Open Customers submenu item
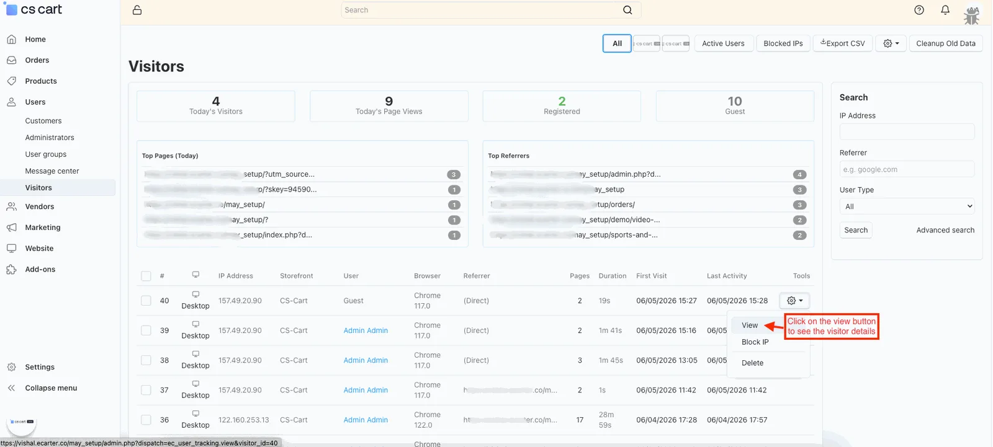The width and height of the screenshot is (993, 447). (43, 121)
